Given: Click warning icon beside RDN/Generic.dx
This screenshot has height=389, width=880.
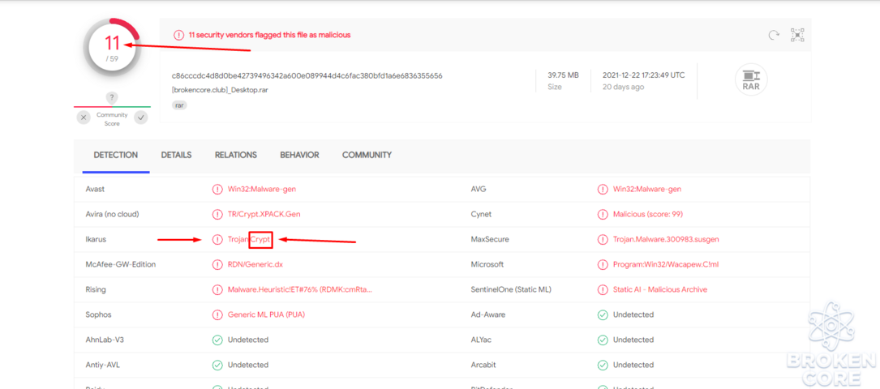Looking at the screenshot, I should coord(217,264).
